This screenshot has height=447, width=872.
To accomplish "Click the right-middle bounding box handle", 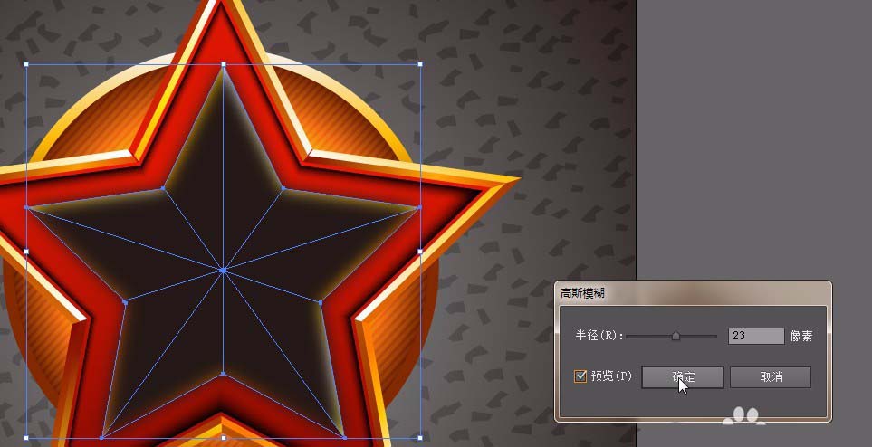I will click(420, 252).
